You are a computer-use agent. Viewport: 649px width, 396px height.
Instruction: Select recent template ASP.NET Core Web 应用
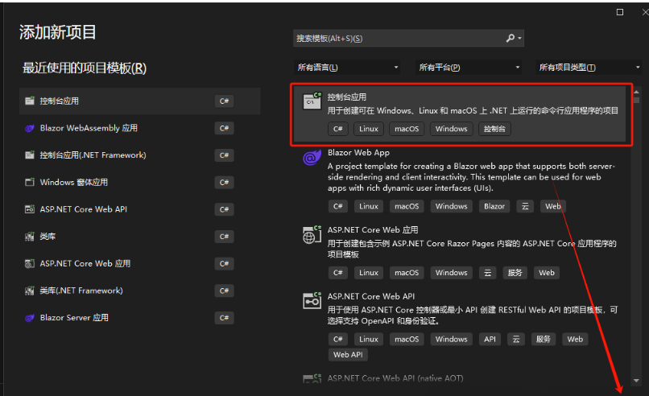click(x=139, y=263)
